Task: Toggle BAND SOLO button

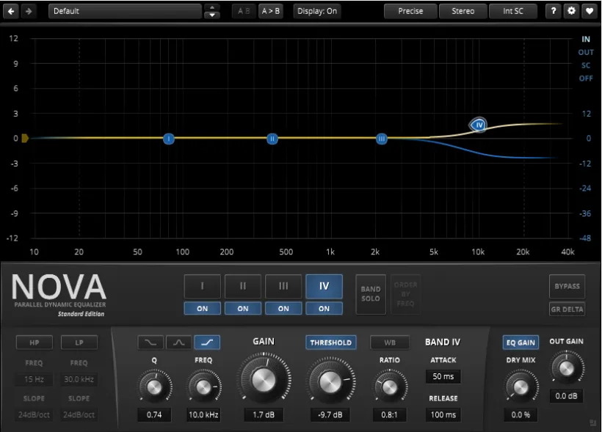Action: click(x=371, y=294)
